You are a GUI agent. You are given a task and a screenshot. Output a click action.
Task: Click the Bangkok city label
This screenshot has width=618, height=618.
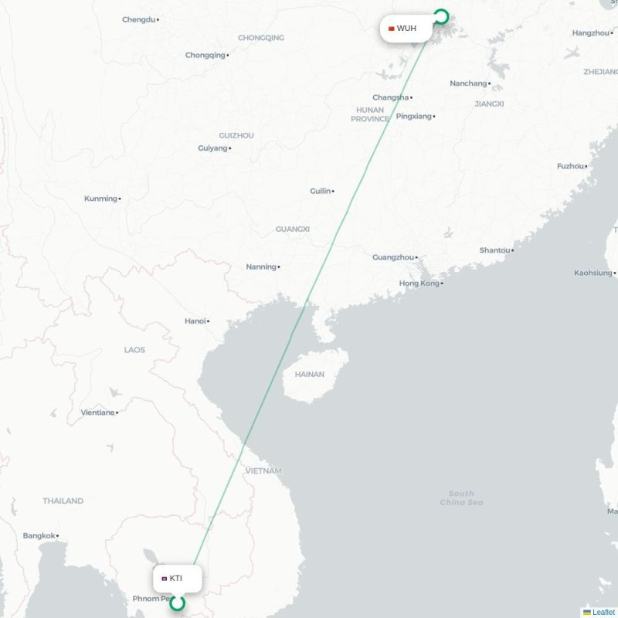39,535
